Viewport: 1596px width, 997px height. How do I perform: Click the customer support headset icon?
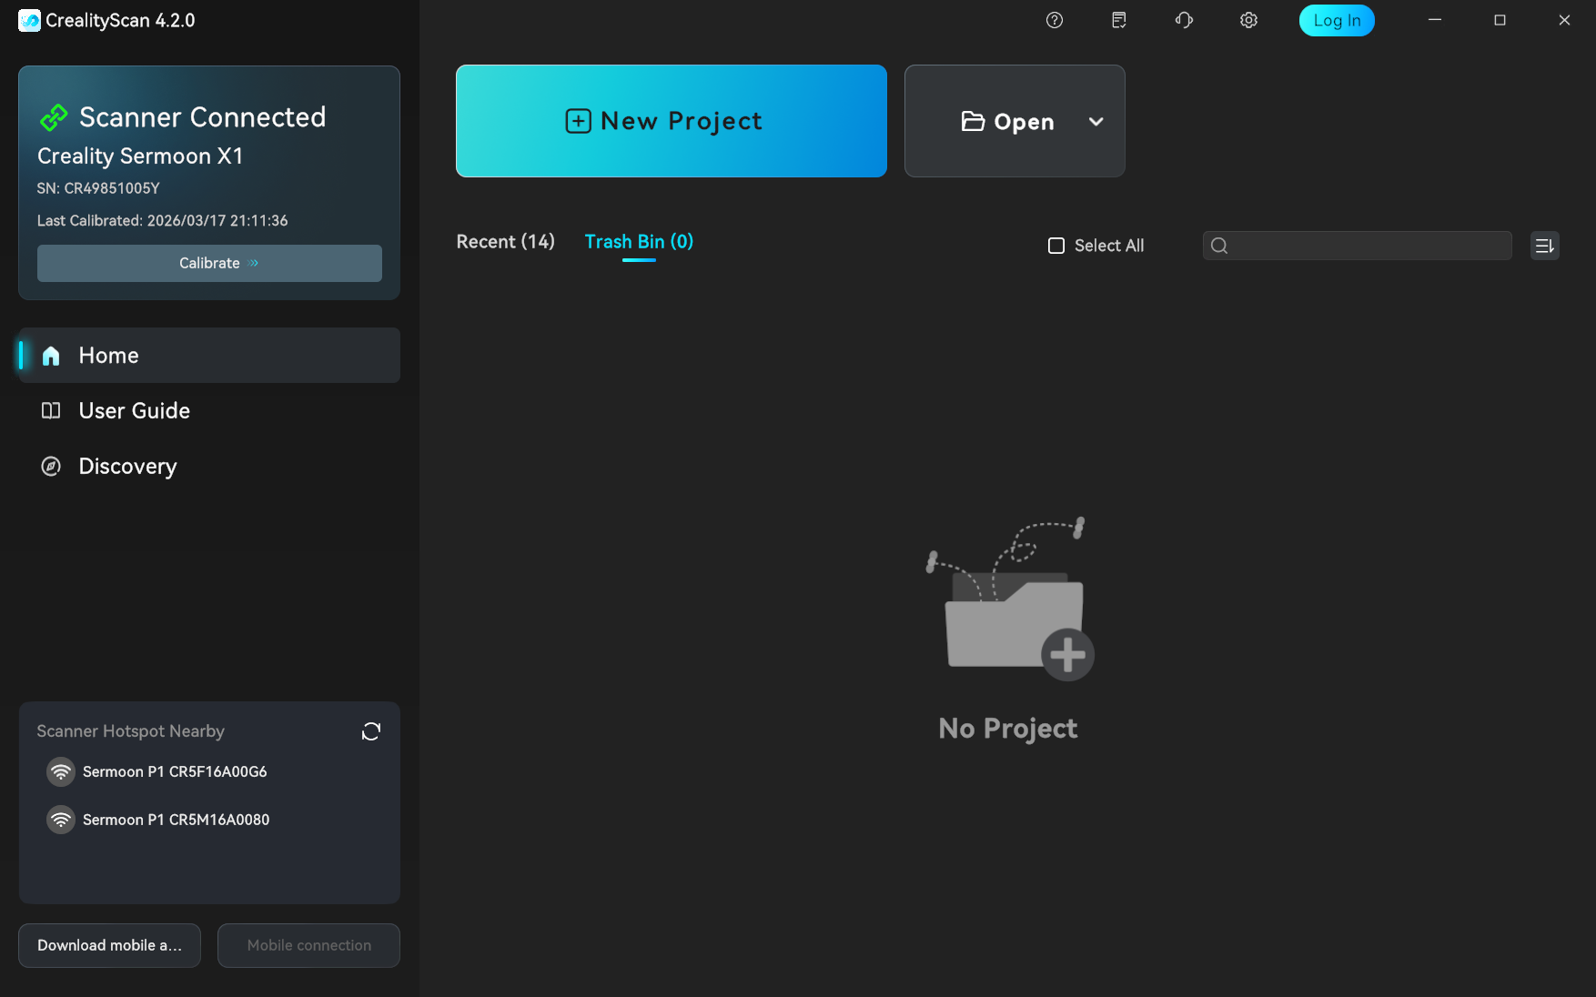pos(1184,20)
